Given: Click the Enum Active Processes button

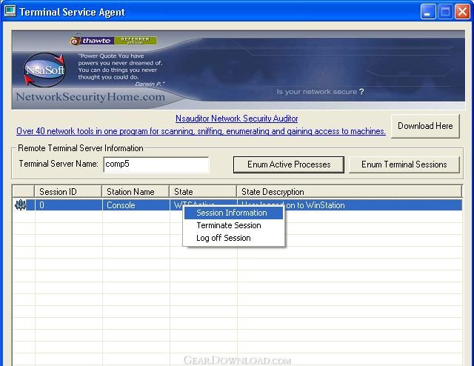Looking at the screenshot, I should pos(289,164).
